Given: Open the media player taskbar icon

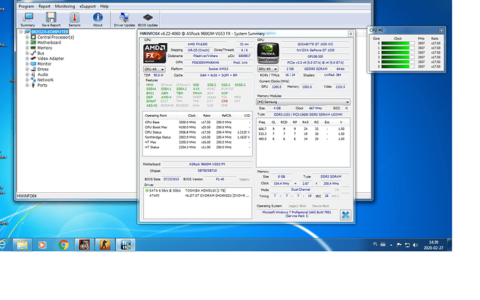Looking at the screenshot, I should [x=42, y=244].
